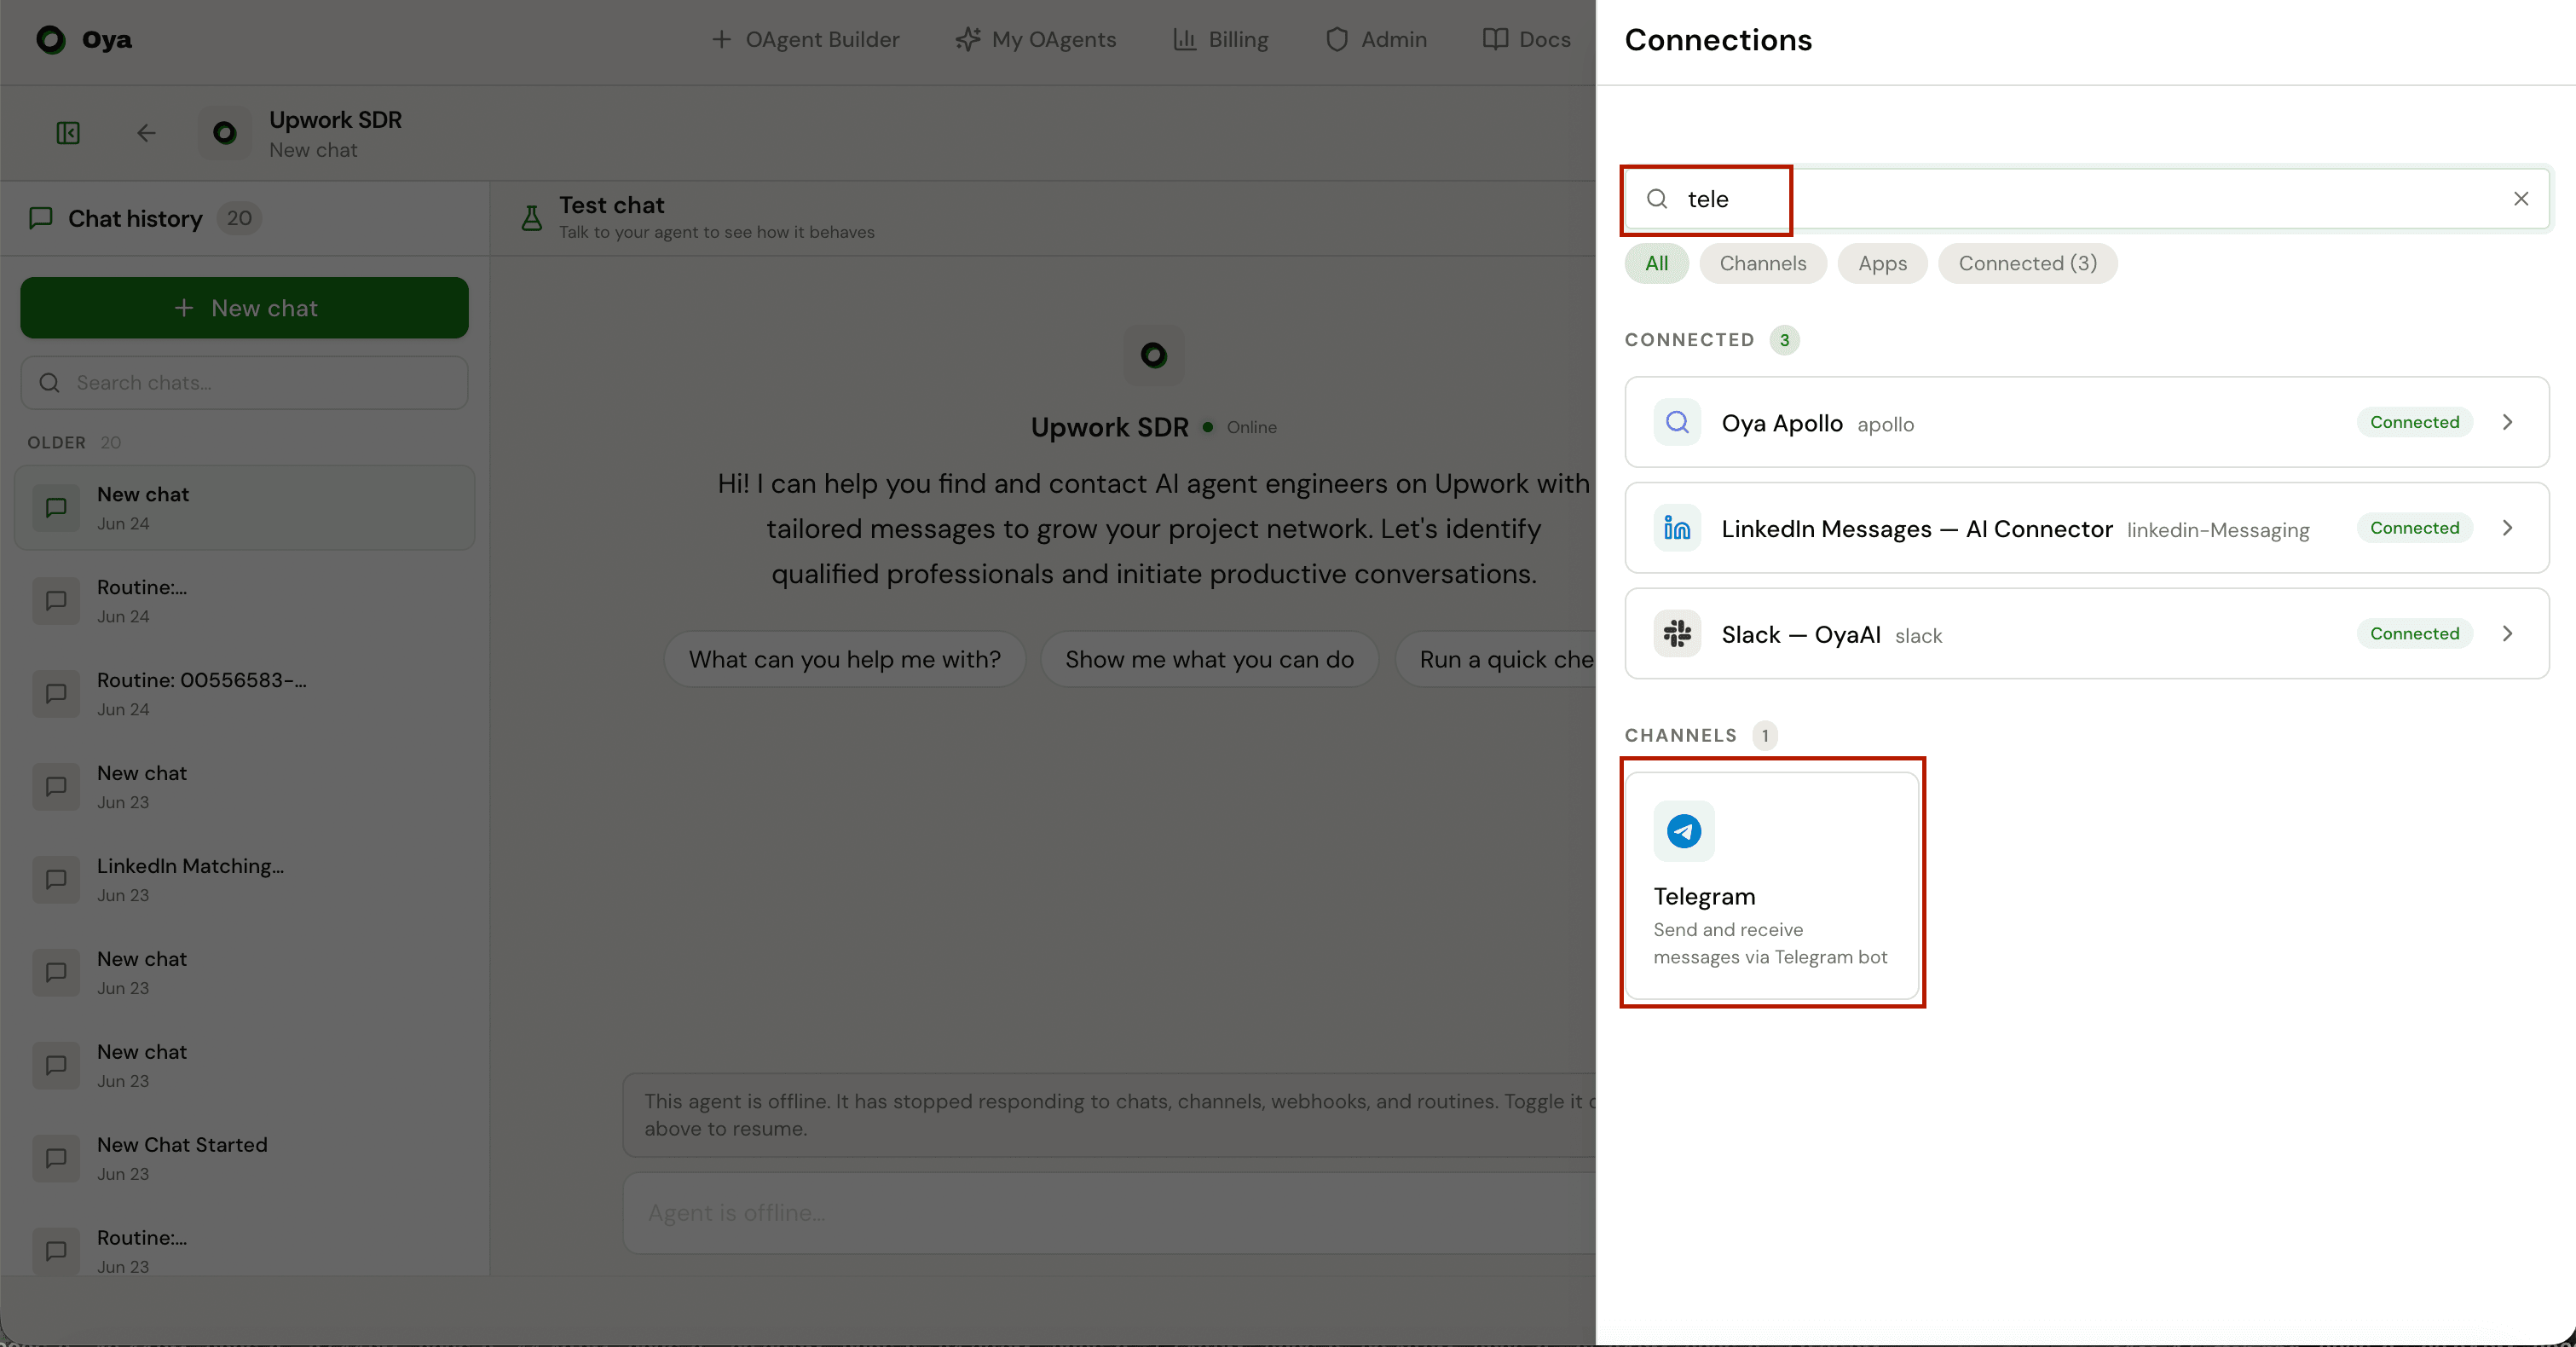Screen dimensions: 2576x1347
Task: Click the 'Upwork SDR' title in header
Action: tap(335, 119)
